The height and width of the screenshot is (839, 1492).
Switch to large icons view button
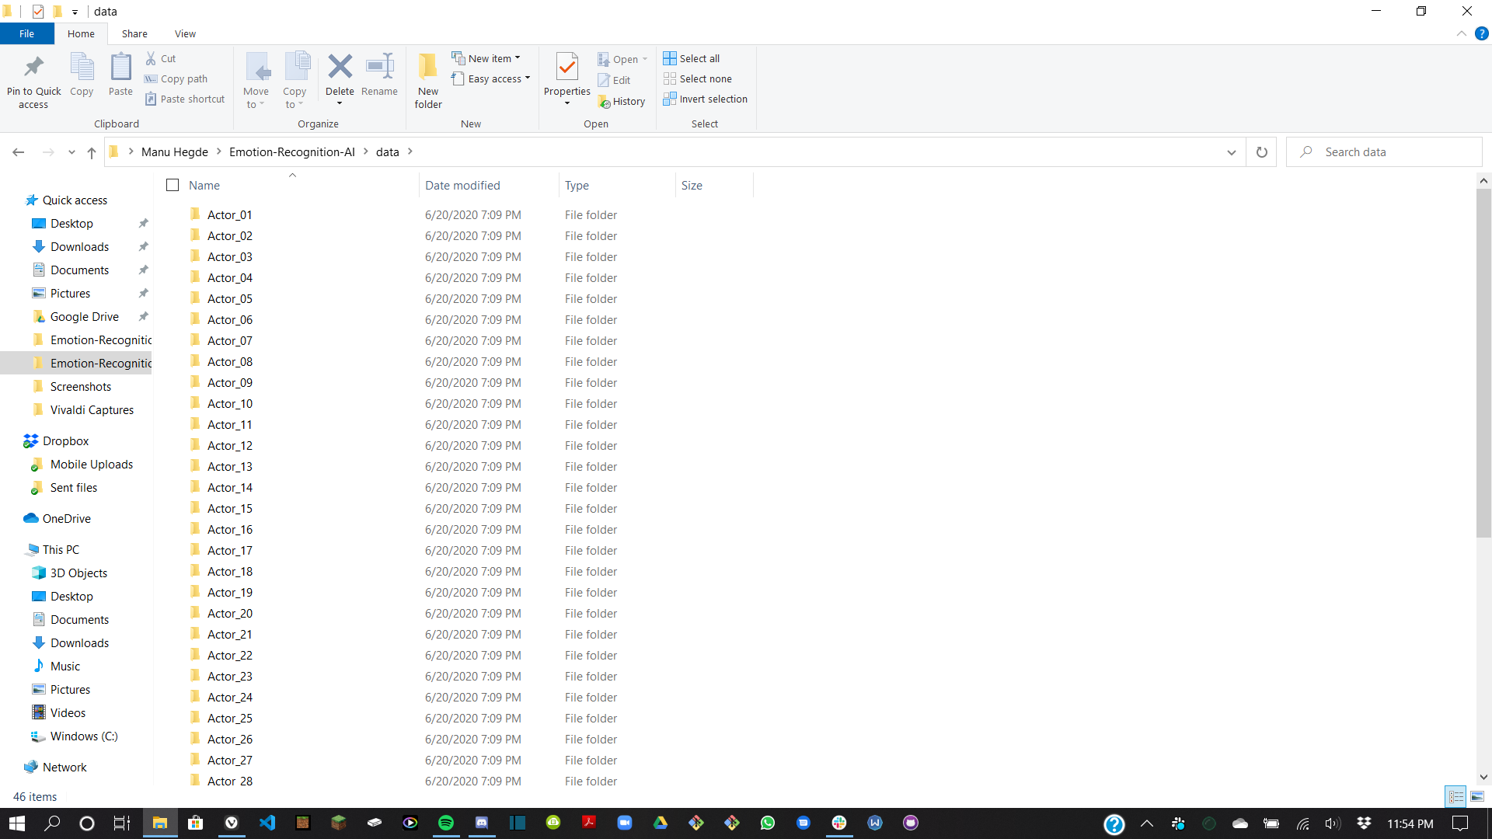pos(1477,796)
